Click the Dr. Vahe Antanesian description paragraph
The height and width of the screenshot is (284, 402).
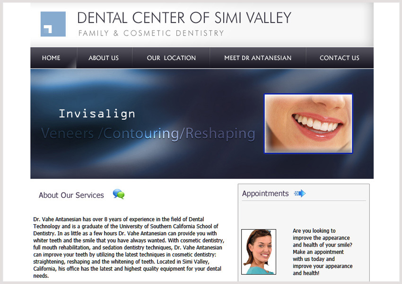129,247
